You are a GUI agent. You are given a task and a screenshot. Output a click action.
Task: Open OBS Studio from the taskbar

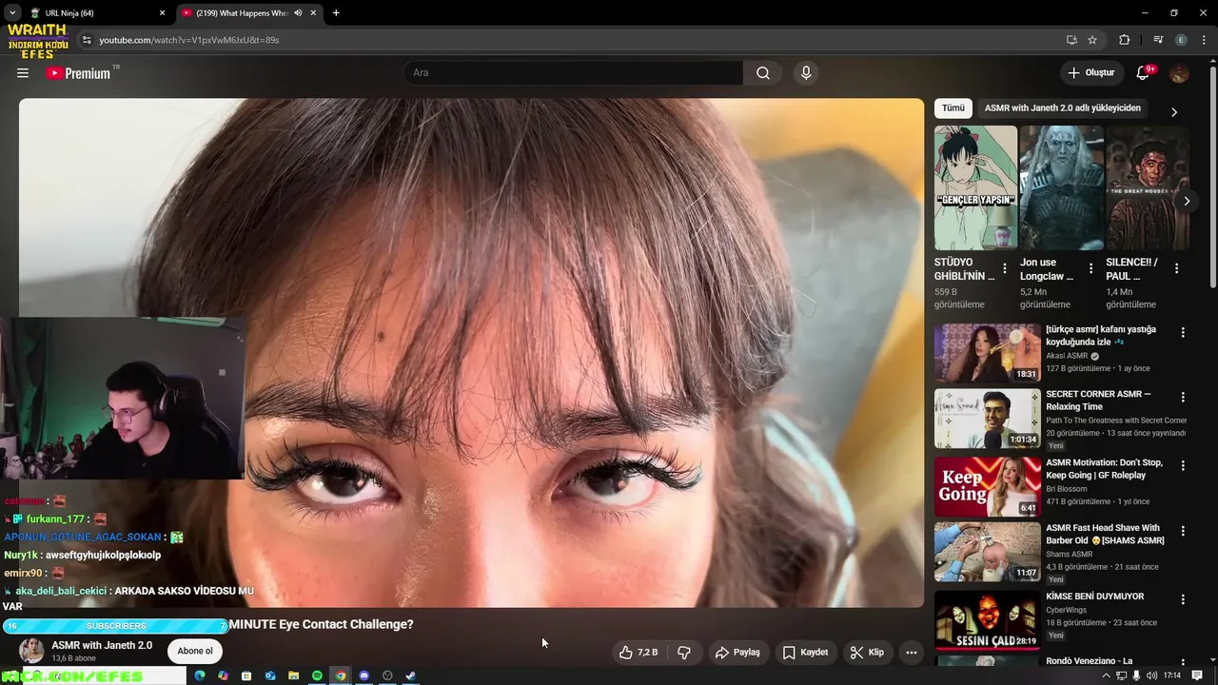pos(387,675)
